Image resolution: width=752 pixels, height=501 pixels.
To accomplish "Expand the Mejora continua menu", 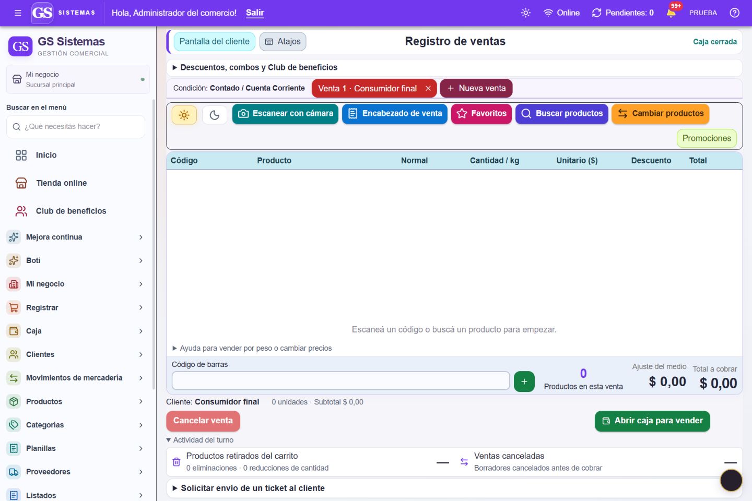I will coord(77,237).
